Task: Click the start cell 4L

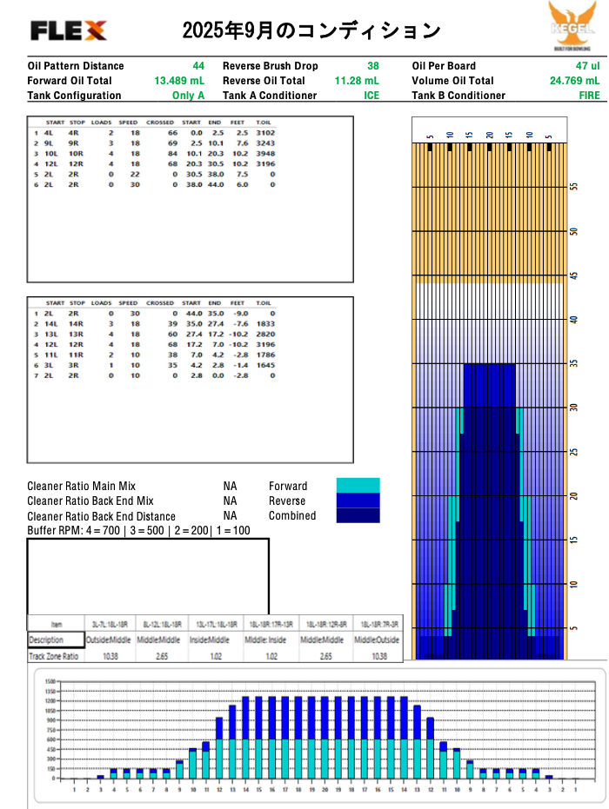Action: 49,133
